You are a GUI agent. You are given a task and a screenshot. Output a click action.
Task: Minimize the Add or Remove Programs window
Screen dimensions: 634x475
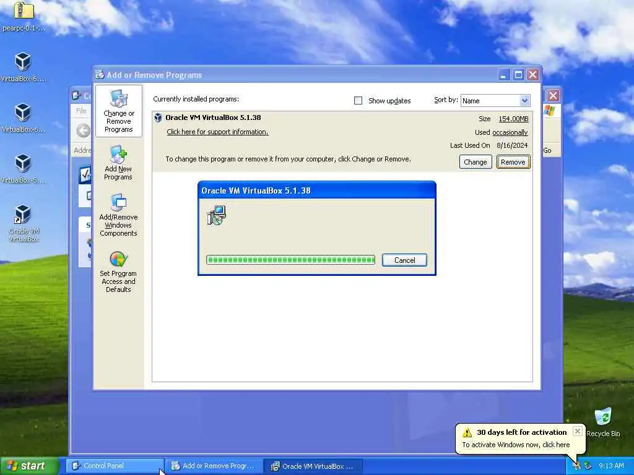[x=503, y=74]
